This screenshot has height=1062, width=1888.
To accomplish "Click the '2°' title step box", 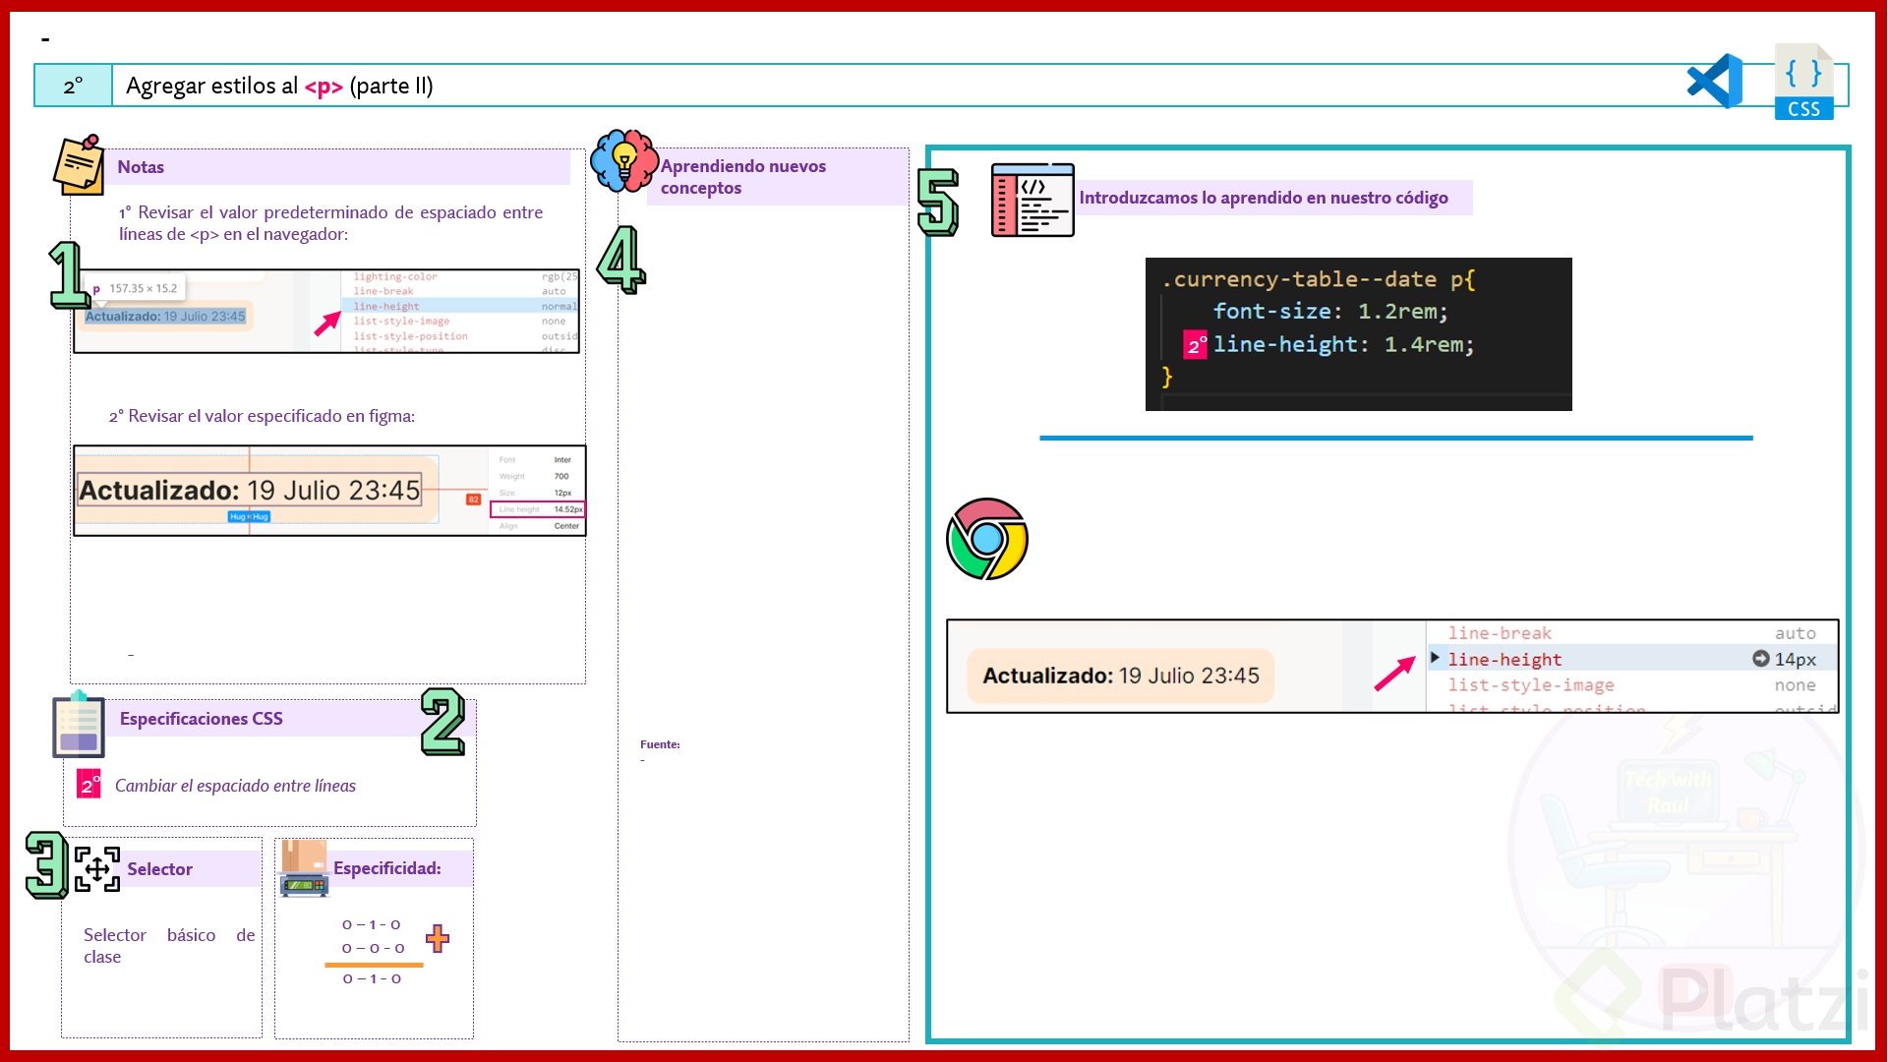I will click(x=74, y=86).
